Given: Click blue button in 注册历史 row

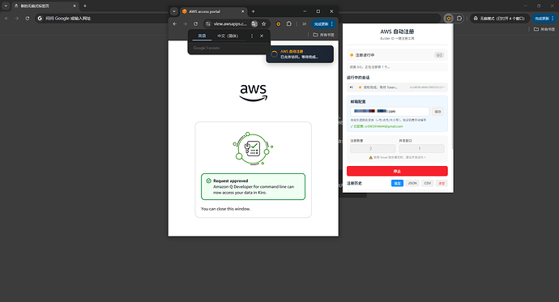Looking at the screenshot, I should click(x=397, y=183).
